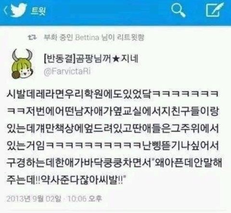Screen dimensions: 231x213
Task: Click the tweet's first line 시발데레라면
Action: pos(112,94)
